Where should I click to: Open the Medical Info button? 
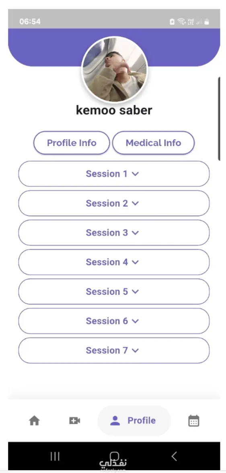point(154,143)
